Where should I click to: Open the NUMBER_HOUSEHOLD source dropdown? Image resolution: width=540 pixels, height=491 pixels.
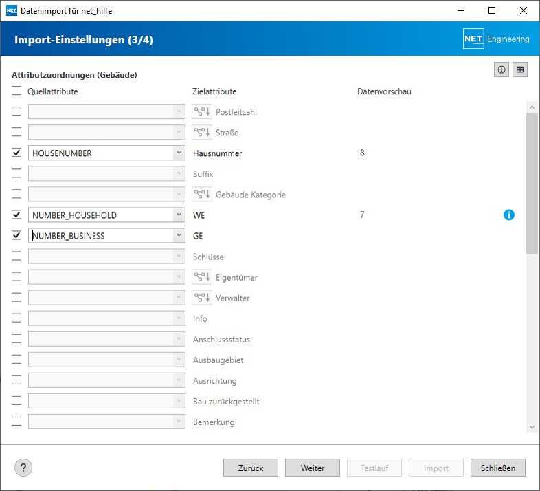point(179,215)
